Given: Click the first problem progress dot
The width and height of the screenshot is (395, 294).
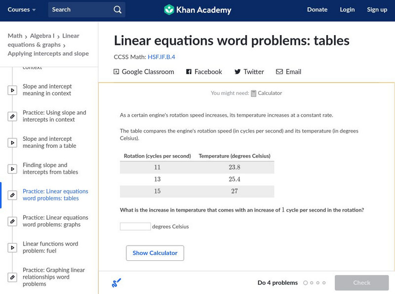Looking at the screenshot, I should [x=306, y=283].
